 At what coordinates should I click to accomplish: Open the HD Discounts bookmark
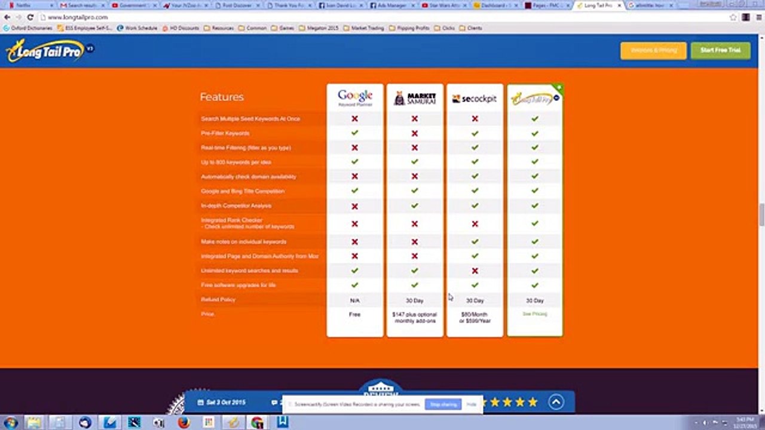(x=181, y=28)
